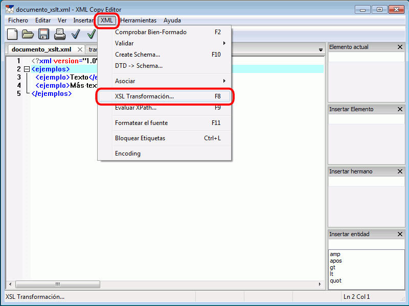Choose Bloquear Etiquetas
This screenshot has height=306, width=409.
(x=165, y=138)
